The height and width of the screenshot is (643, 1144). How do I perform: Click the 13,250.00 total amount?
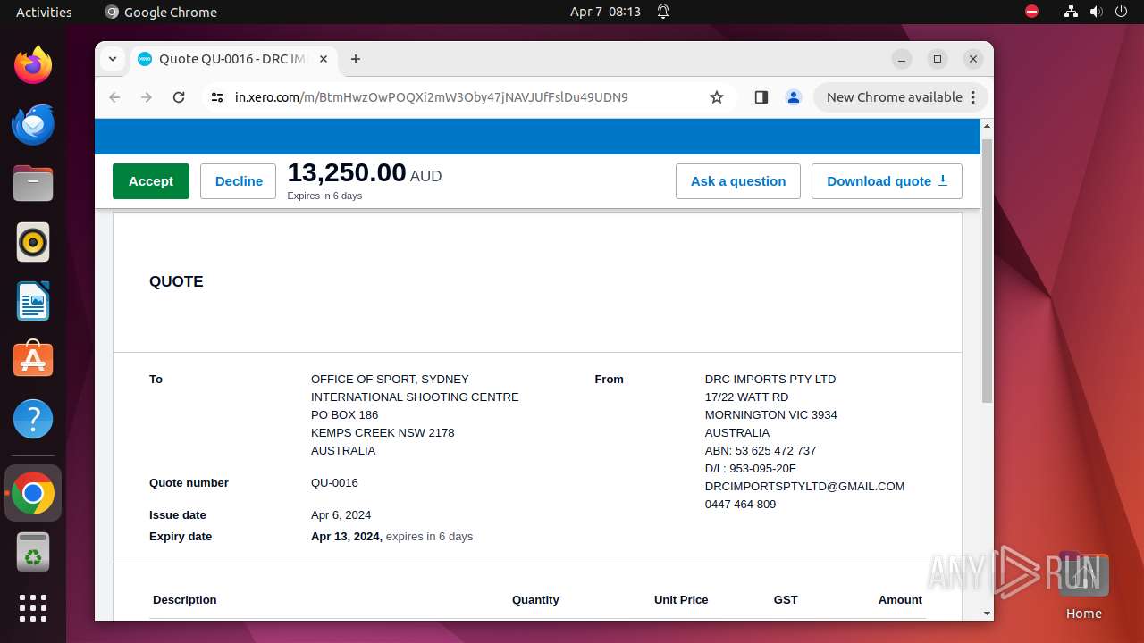347,173
